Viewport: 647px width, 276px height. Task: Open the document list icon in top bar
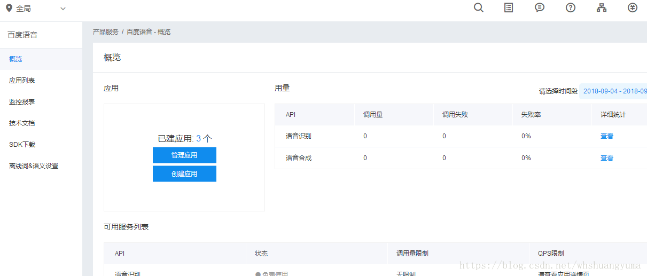509,8
